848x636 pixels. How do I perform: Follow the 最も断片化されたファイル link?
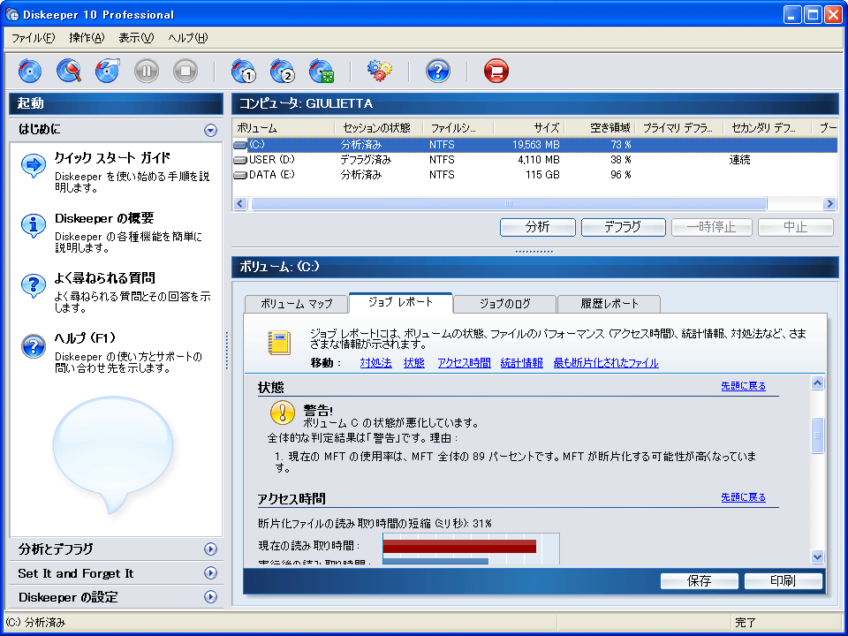[605, 363]
